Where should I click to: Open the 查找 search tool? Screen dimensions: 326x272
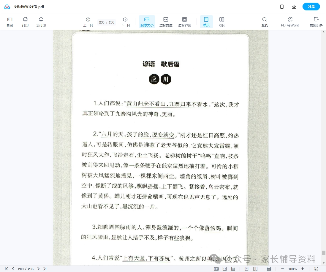click(x=264, y=22)
